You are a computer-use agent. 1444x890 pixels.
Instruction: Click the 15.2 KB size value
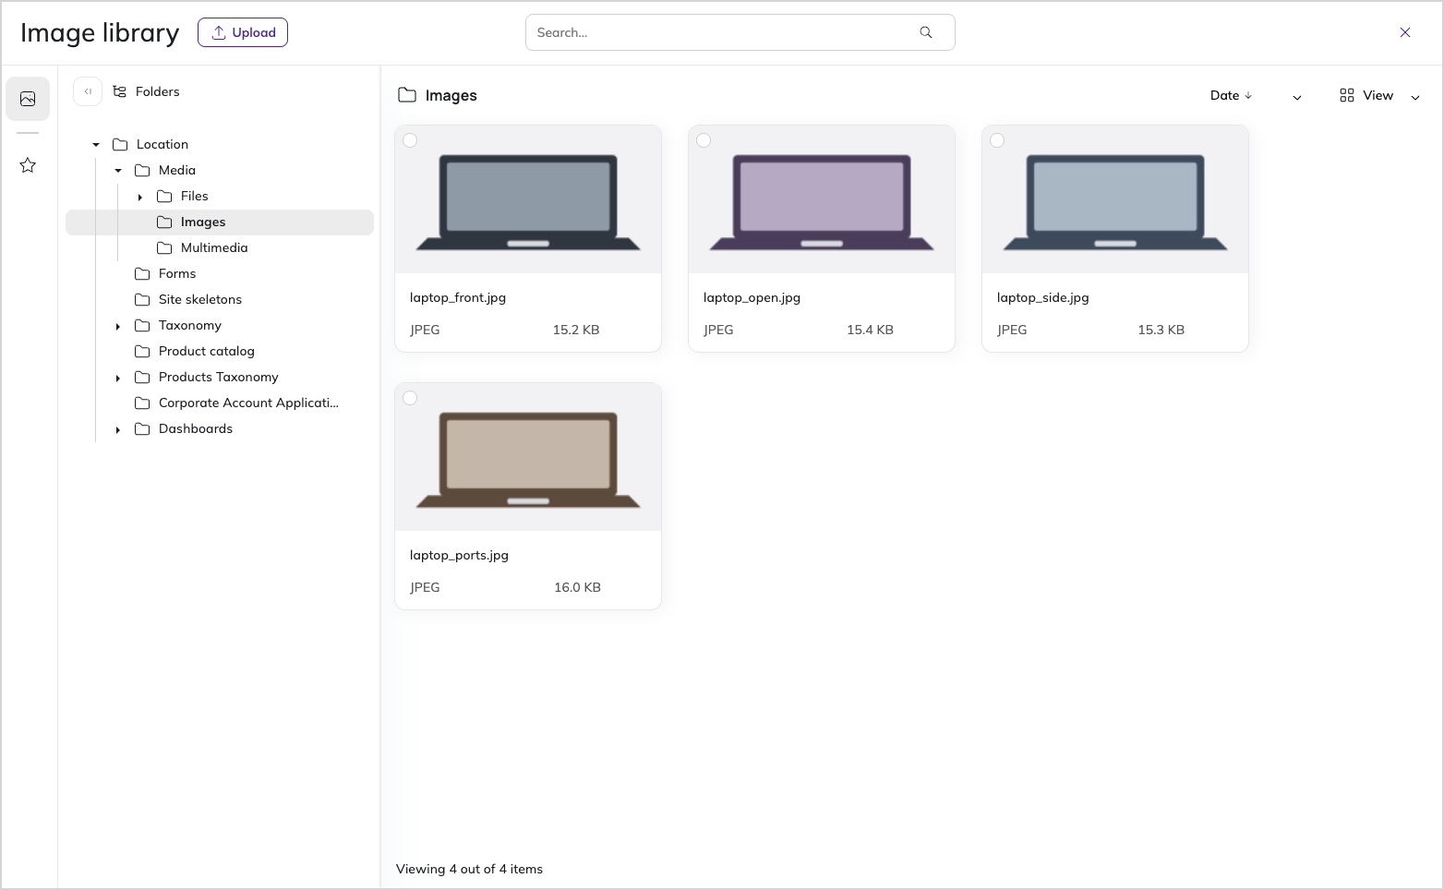point(576,330)
